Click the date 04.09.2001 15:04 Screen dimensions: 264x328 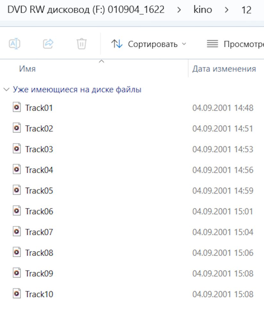(223, 232)
